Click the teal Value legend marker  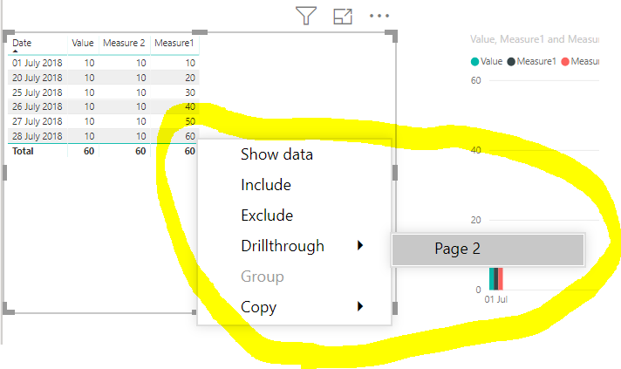coord(474,62)
